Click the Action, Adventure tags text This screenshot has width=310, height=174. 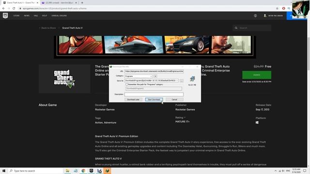click(106, 122)
